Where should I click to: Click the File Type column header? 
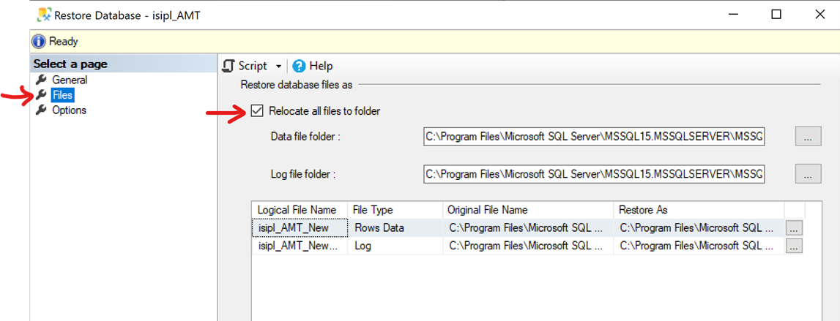[395, 210]
